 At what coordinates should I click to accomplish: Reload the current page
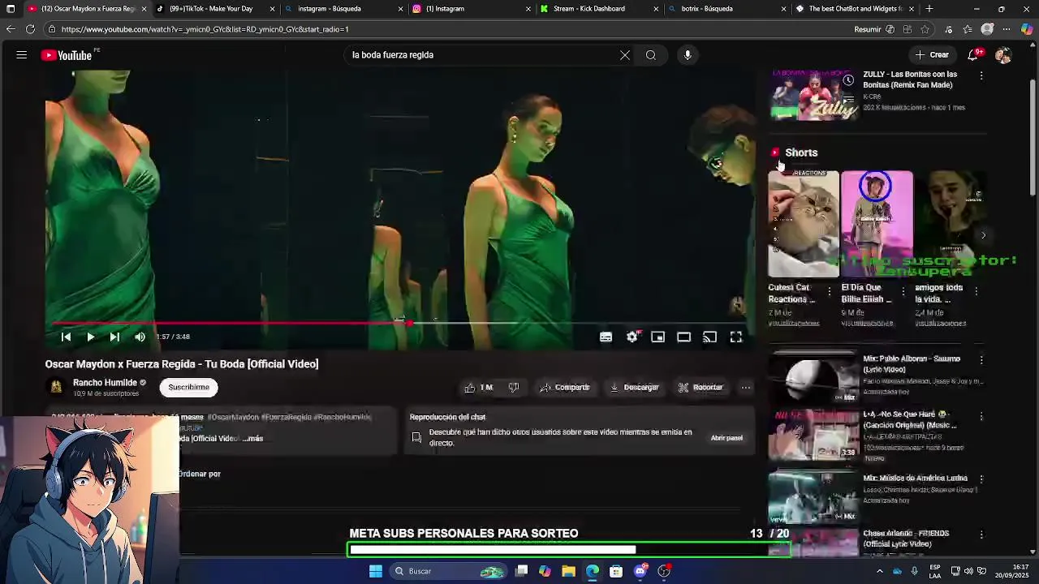[x=30, y=29]
